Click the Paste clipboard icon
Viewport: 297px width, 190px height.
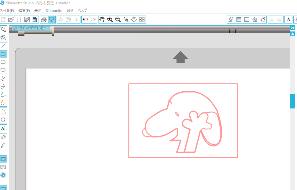click(69, 20)
